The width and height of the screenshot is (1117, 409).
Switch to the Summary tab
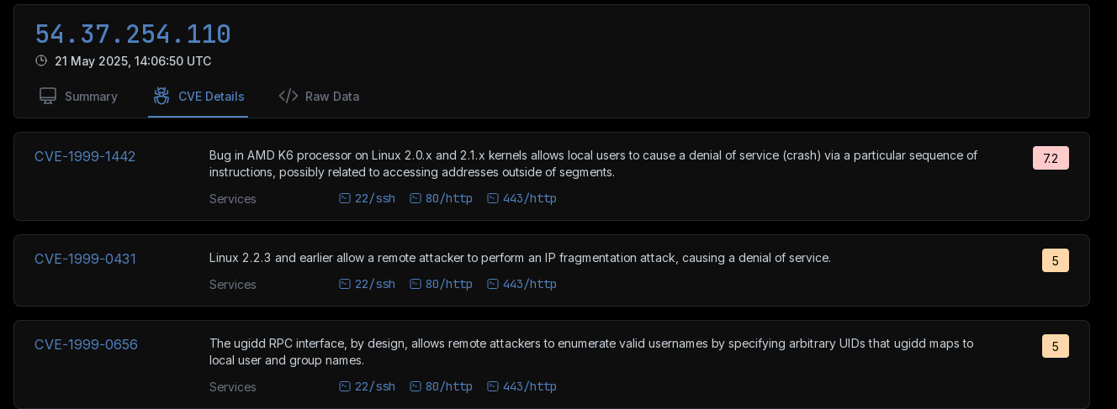click(79, 97)
